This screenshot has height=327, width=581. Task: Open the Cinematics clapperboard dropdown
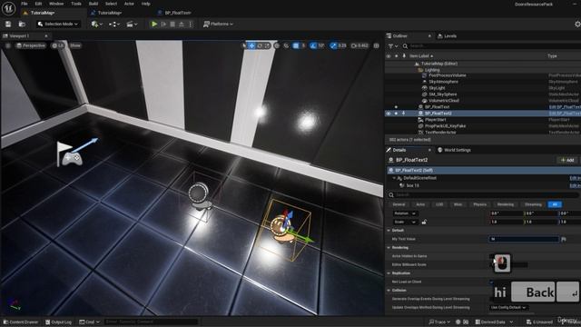(132, 25)
